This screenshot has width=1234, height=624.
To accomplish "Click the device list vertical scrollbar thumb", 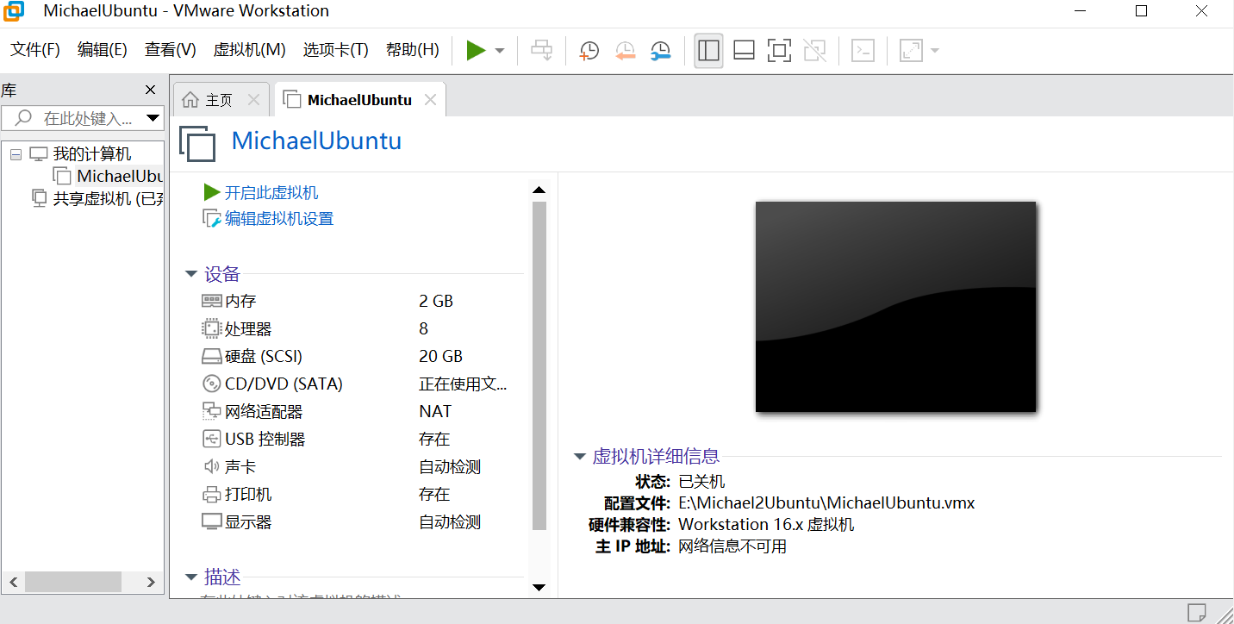I will (539, 365).
